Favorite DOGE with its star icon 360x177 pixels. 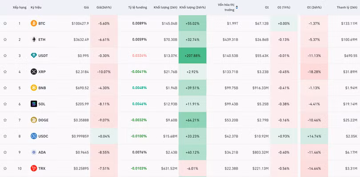(x=5, y=120)
